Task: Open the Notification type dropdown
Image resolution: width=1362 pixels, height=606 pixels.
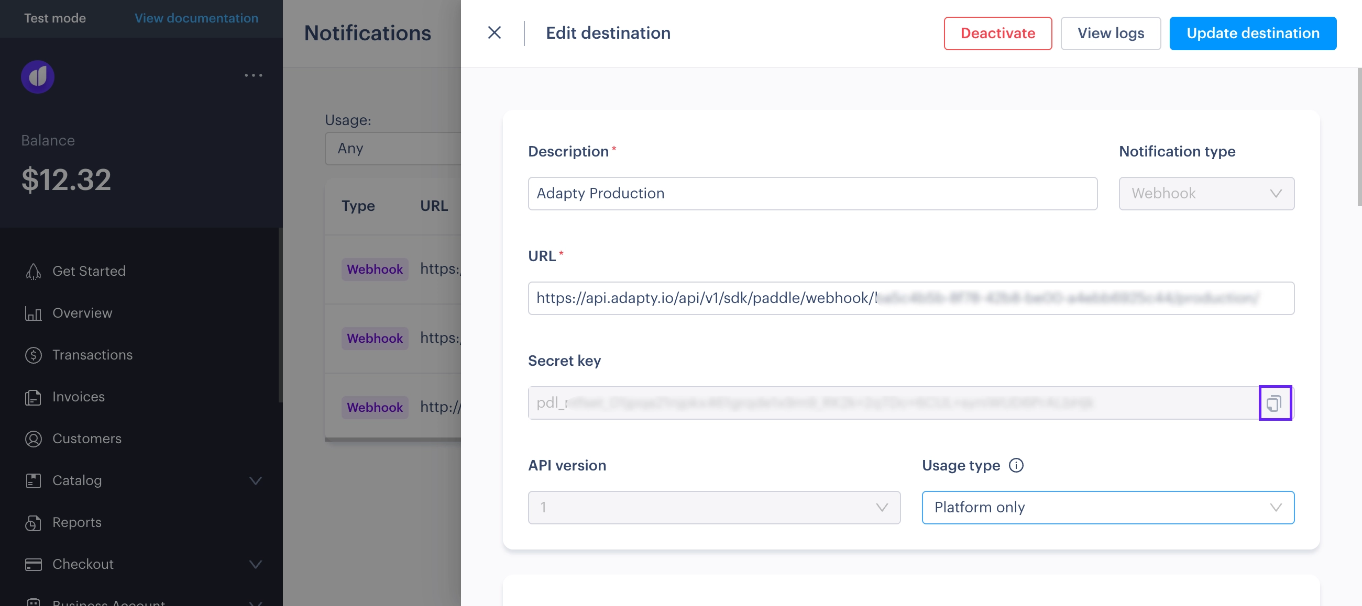Action: pyautogui.click(x=1206, y=194)
